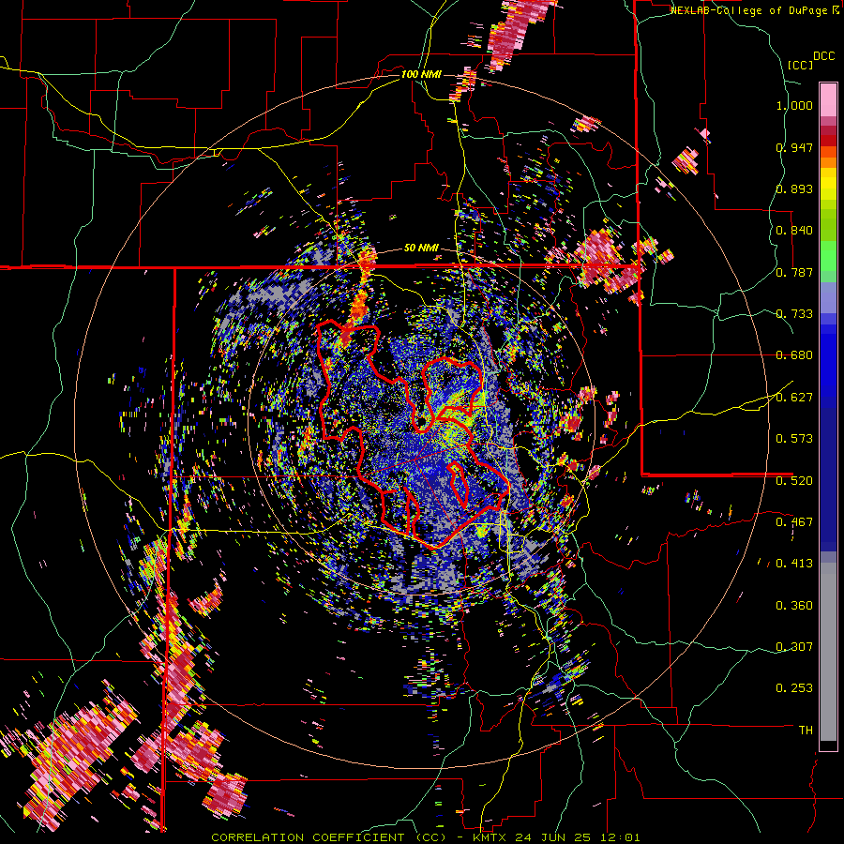
Task: Click the 24 JUN 25 12:01 timestamp
Action: (578, 837)
